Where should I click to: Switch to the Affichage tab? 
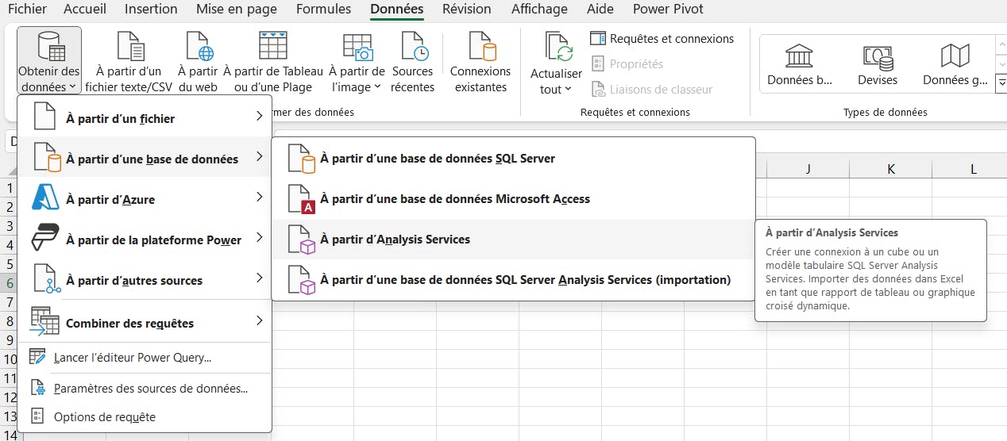point(539,10)
